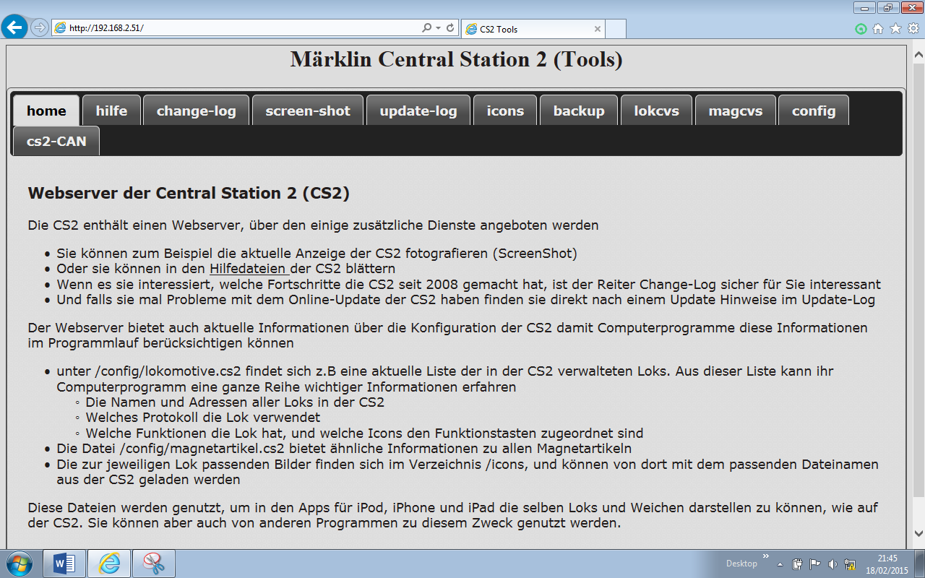
Task: Close the CS2 Tools browser tab
Action: (597, 29)
